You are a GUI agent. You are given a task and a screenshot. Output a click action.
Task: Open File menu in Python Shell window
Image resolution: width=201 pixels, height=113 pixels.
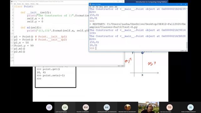tap(90, 7)
